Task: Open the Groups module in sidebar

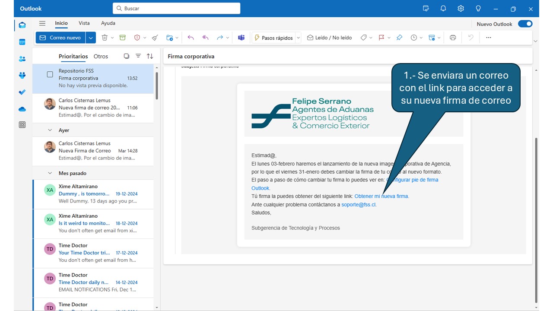Action: [22, 75]
